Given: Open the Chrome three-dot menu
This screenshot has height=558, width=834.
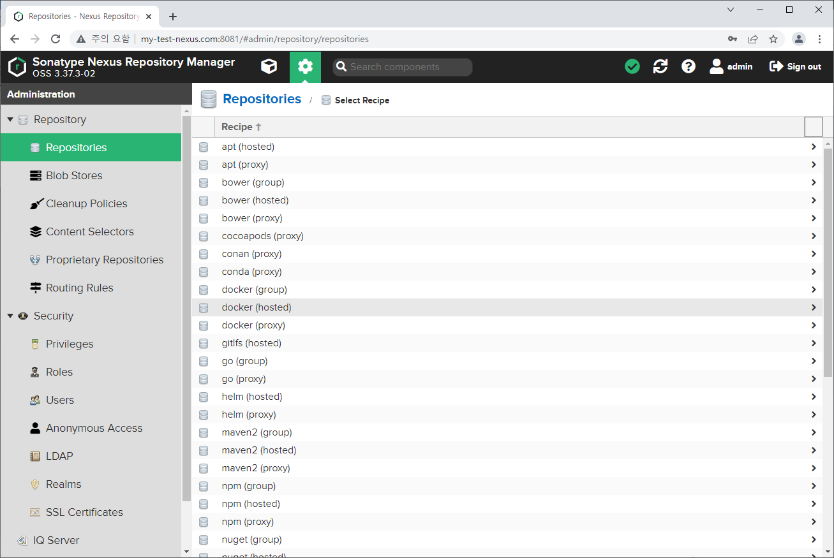Looking at the screenshot, I should pyautogui.click(x=820, y=39).
